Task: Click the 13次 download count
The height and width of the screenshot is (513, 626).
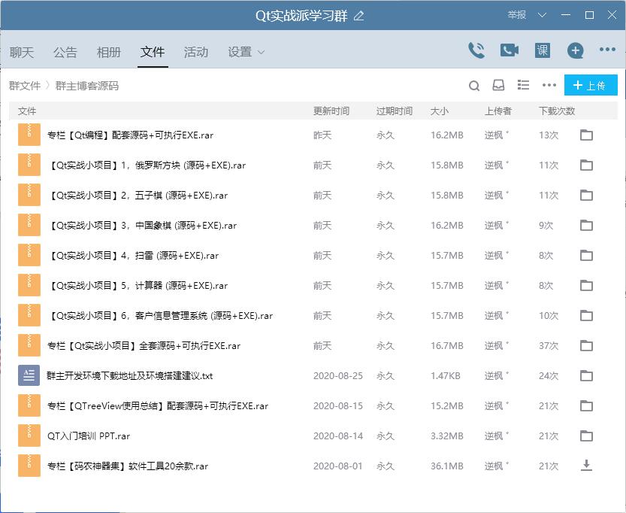Action: (548, 135)
